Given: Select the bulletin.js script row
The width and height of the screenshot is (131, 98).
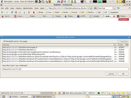Looking at the screenshot, I should click(x=65, y=50).
